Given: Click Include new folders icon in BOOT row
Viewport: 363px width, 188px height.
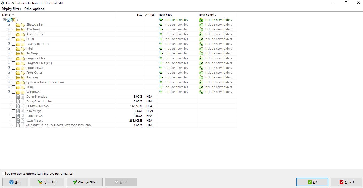Looking at the screenshot, I should tap(201, 39).
